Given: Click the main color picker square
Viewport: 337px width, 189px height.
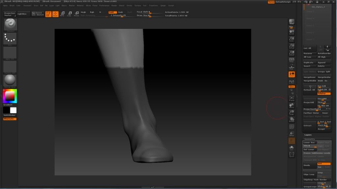Looking at the screenshot, I should (9, 96).
